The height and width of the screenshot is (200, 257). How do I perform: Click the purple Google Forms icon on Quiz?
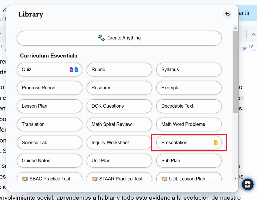pyautogui.click(x=71, y=70)
